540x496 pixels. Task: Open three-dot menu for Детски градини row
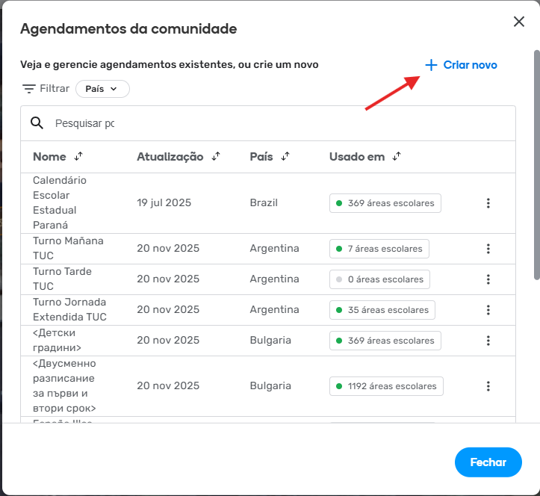pos(488,341)
